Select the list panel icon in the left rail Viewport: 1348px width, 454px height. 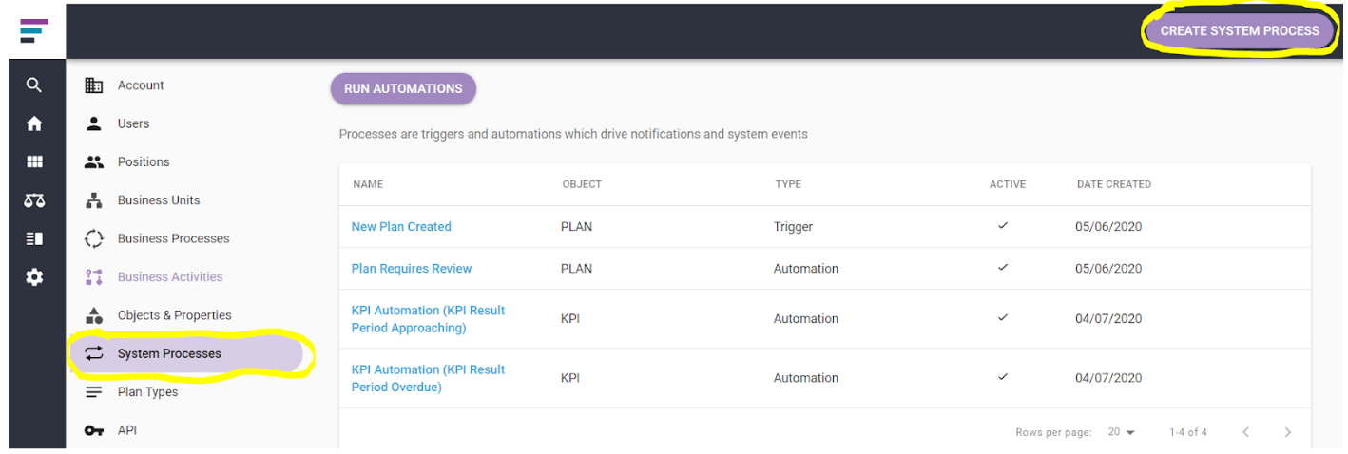(34, 238)
